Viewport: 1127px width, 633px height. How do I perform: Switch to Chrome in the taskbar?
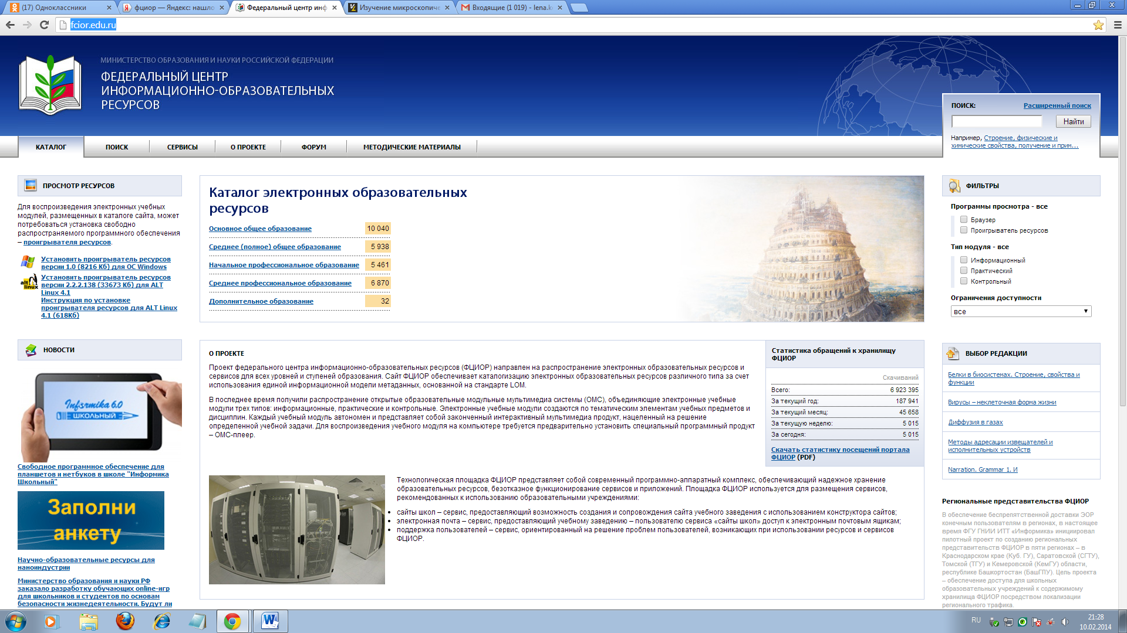(232, 621)
